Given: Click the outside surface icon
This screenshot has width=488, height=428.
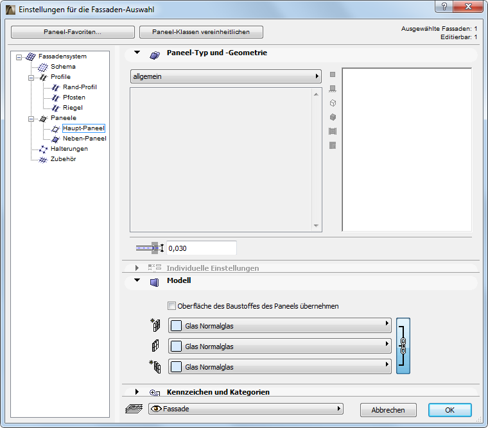Looking at the screenshot, I should (155, 325).
